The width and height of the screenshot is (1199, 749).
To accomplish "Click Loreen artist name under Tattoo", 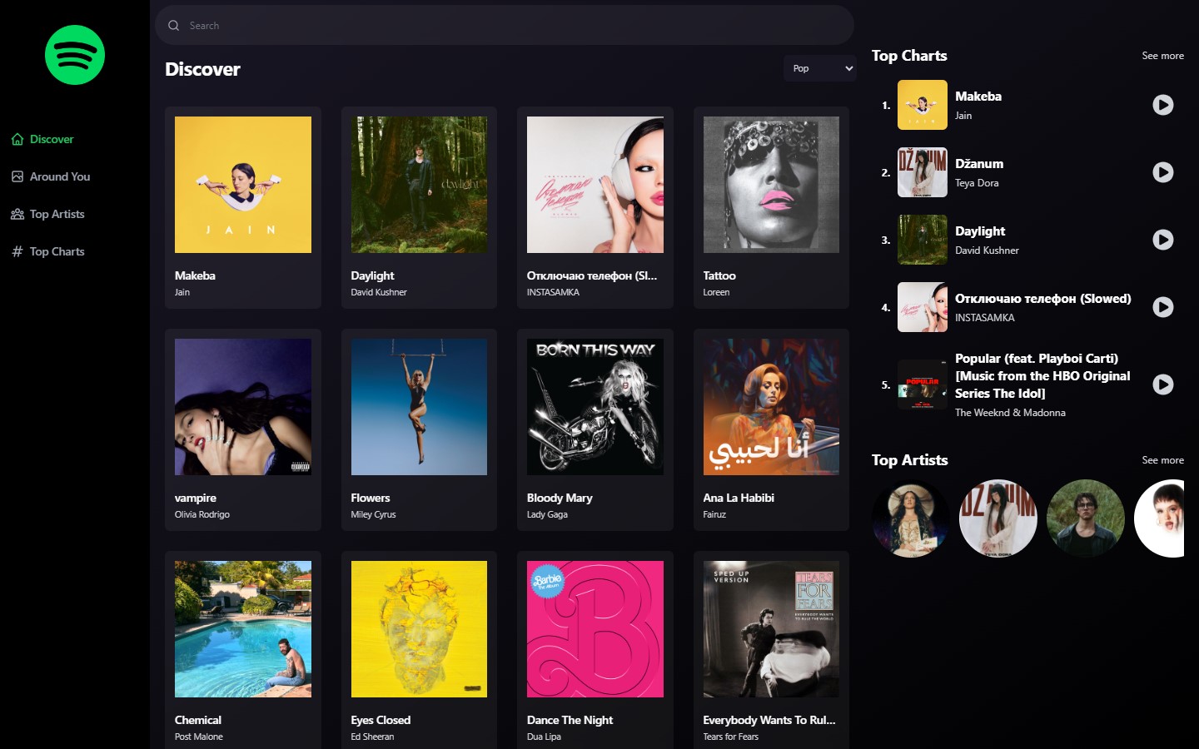I will click(716, 292).
